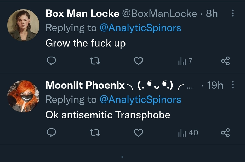This screenshot has width=245, height=162.
Task: Like the "Ok antisemitic Transphobe" tweet
Action: coord(138,133)
